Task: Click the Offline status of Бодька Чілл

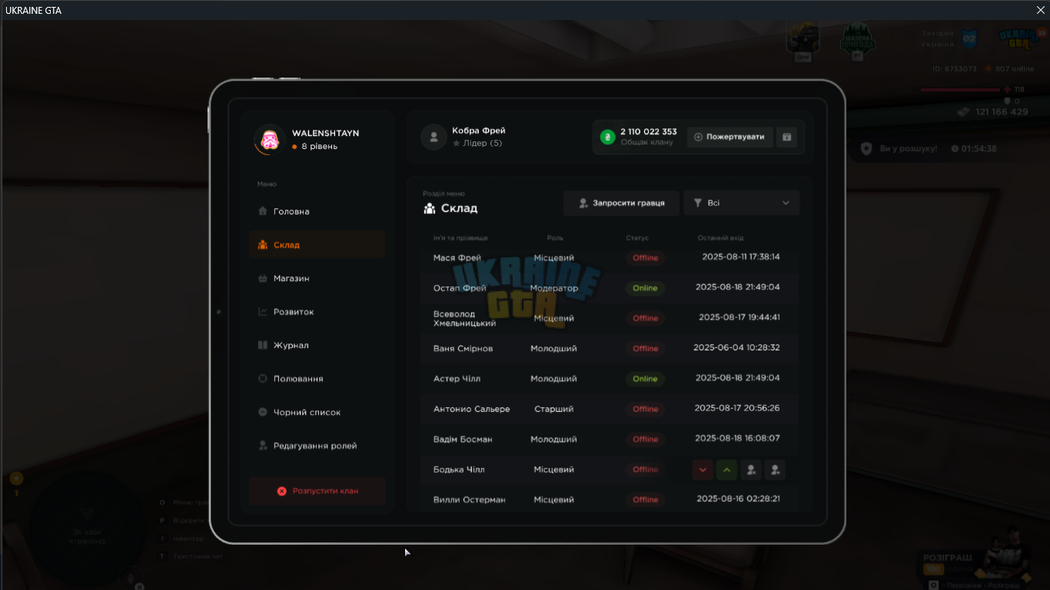Action: 645,469
